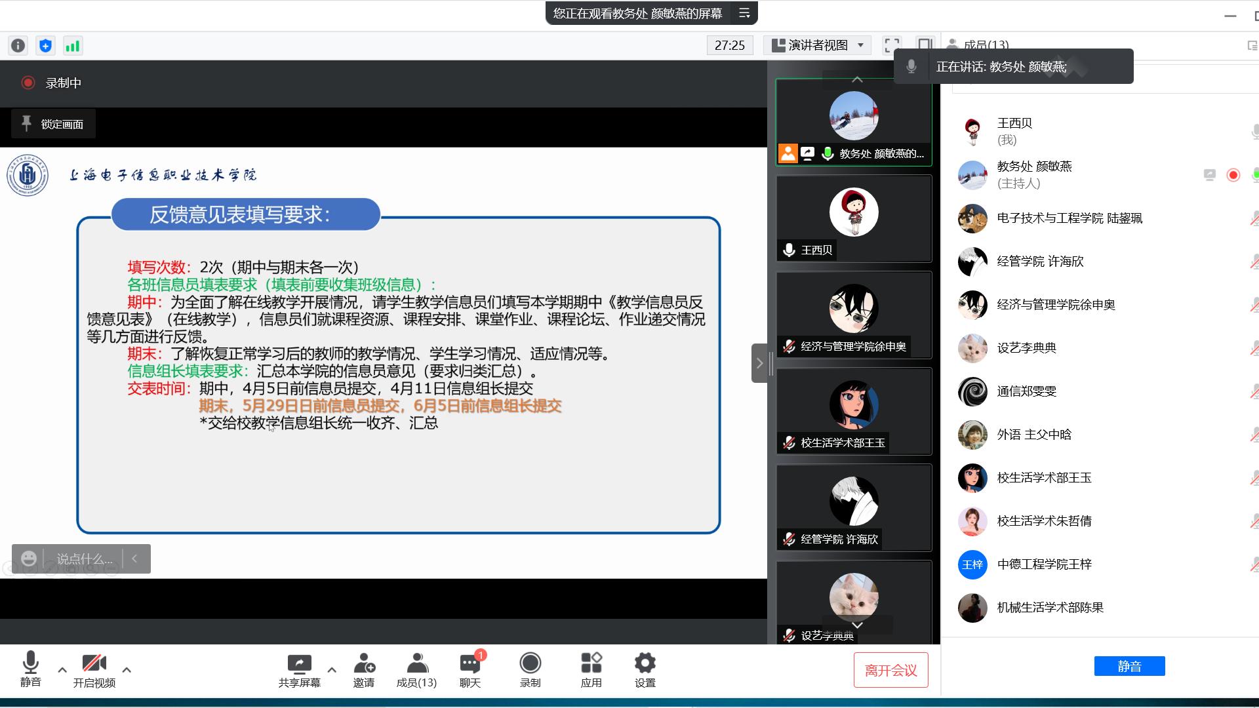The image size is (1259, 708).
Task: Open the Invite (邀请) icon
Action: [364, 669]
